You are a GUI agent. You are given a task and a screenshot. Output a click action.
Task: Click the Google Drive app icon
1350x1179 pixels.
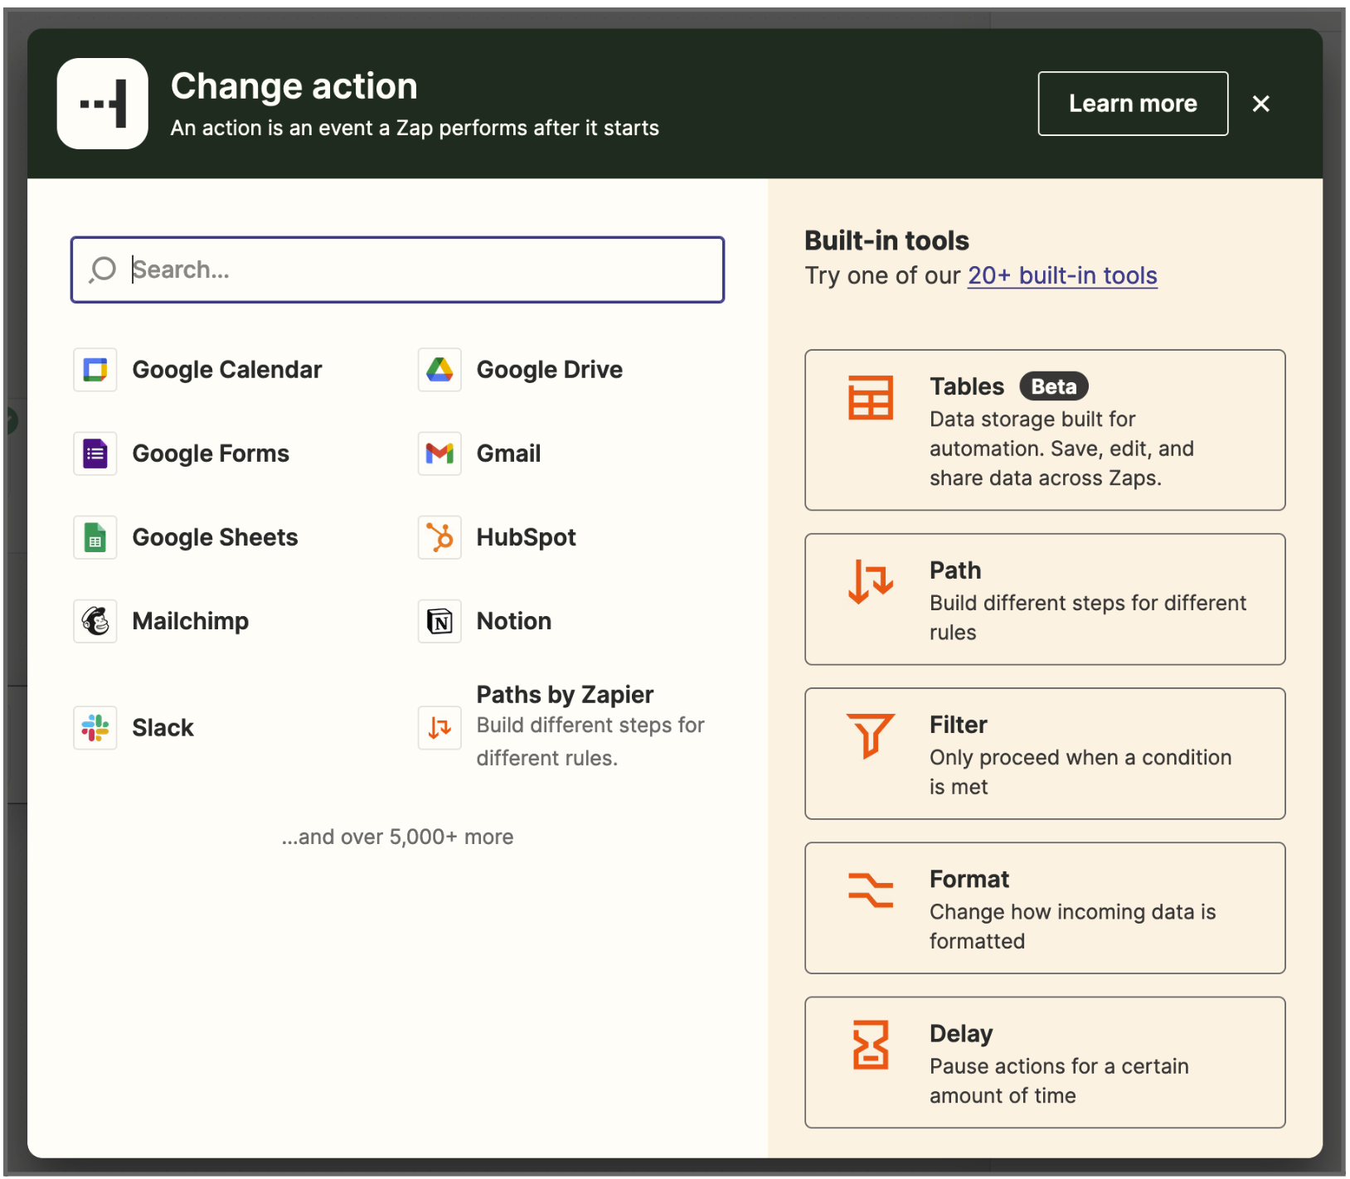coord(439,370)
